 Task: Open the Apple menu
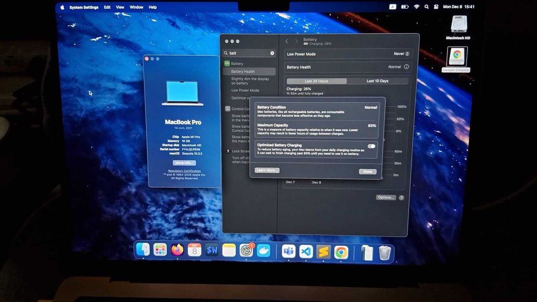click(62, 7)
